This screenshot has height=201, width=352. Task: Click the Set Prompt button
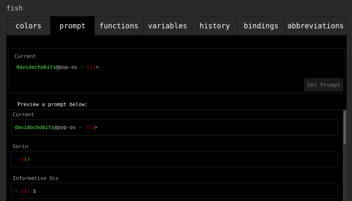[x=323, y=85]
